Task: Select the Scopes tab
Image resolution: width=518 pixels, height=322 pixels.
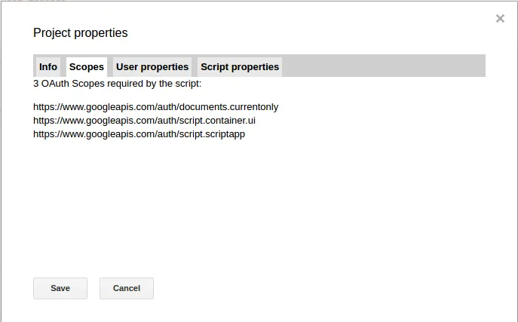Action: [x=87, y=67]
